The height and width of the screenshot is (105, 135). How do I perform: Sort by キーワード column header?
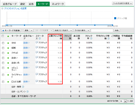[x=16, y=36]
